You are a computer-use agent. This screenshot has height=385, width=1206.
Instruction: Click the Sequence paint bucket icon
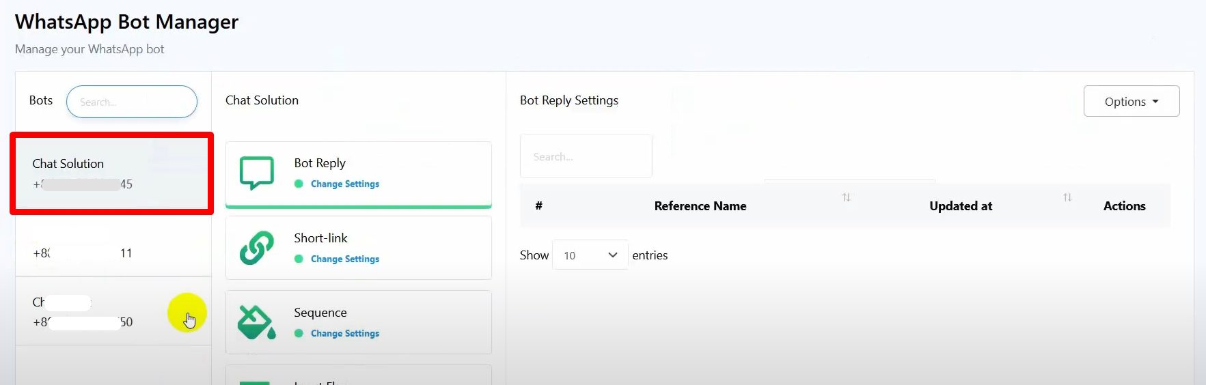[257, 322]
